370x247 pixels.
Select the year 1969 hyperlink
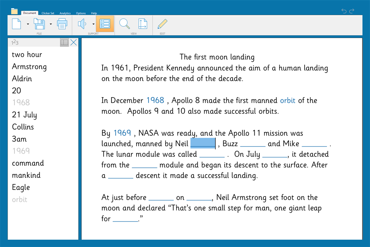point(122,133)
